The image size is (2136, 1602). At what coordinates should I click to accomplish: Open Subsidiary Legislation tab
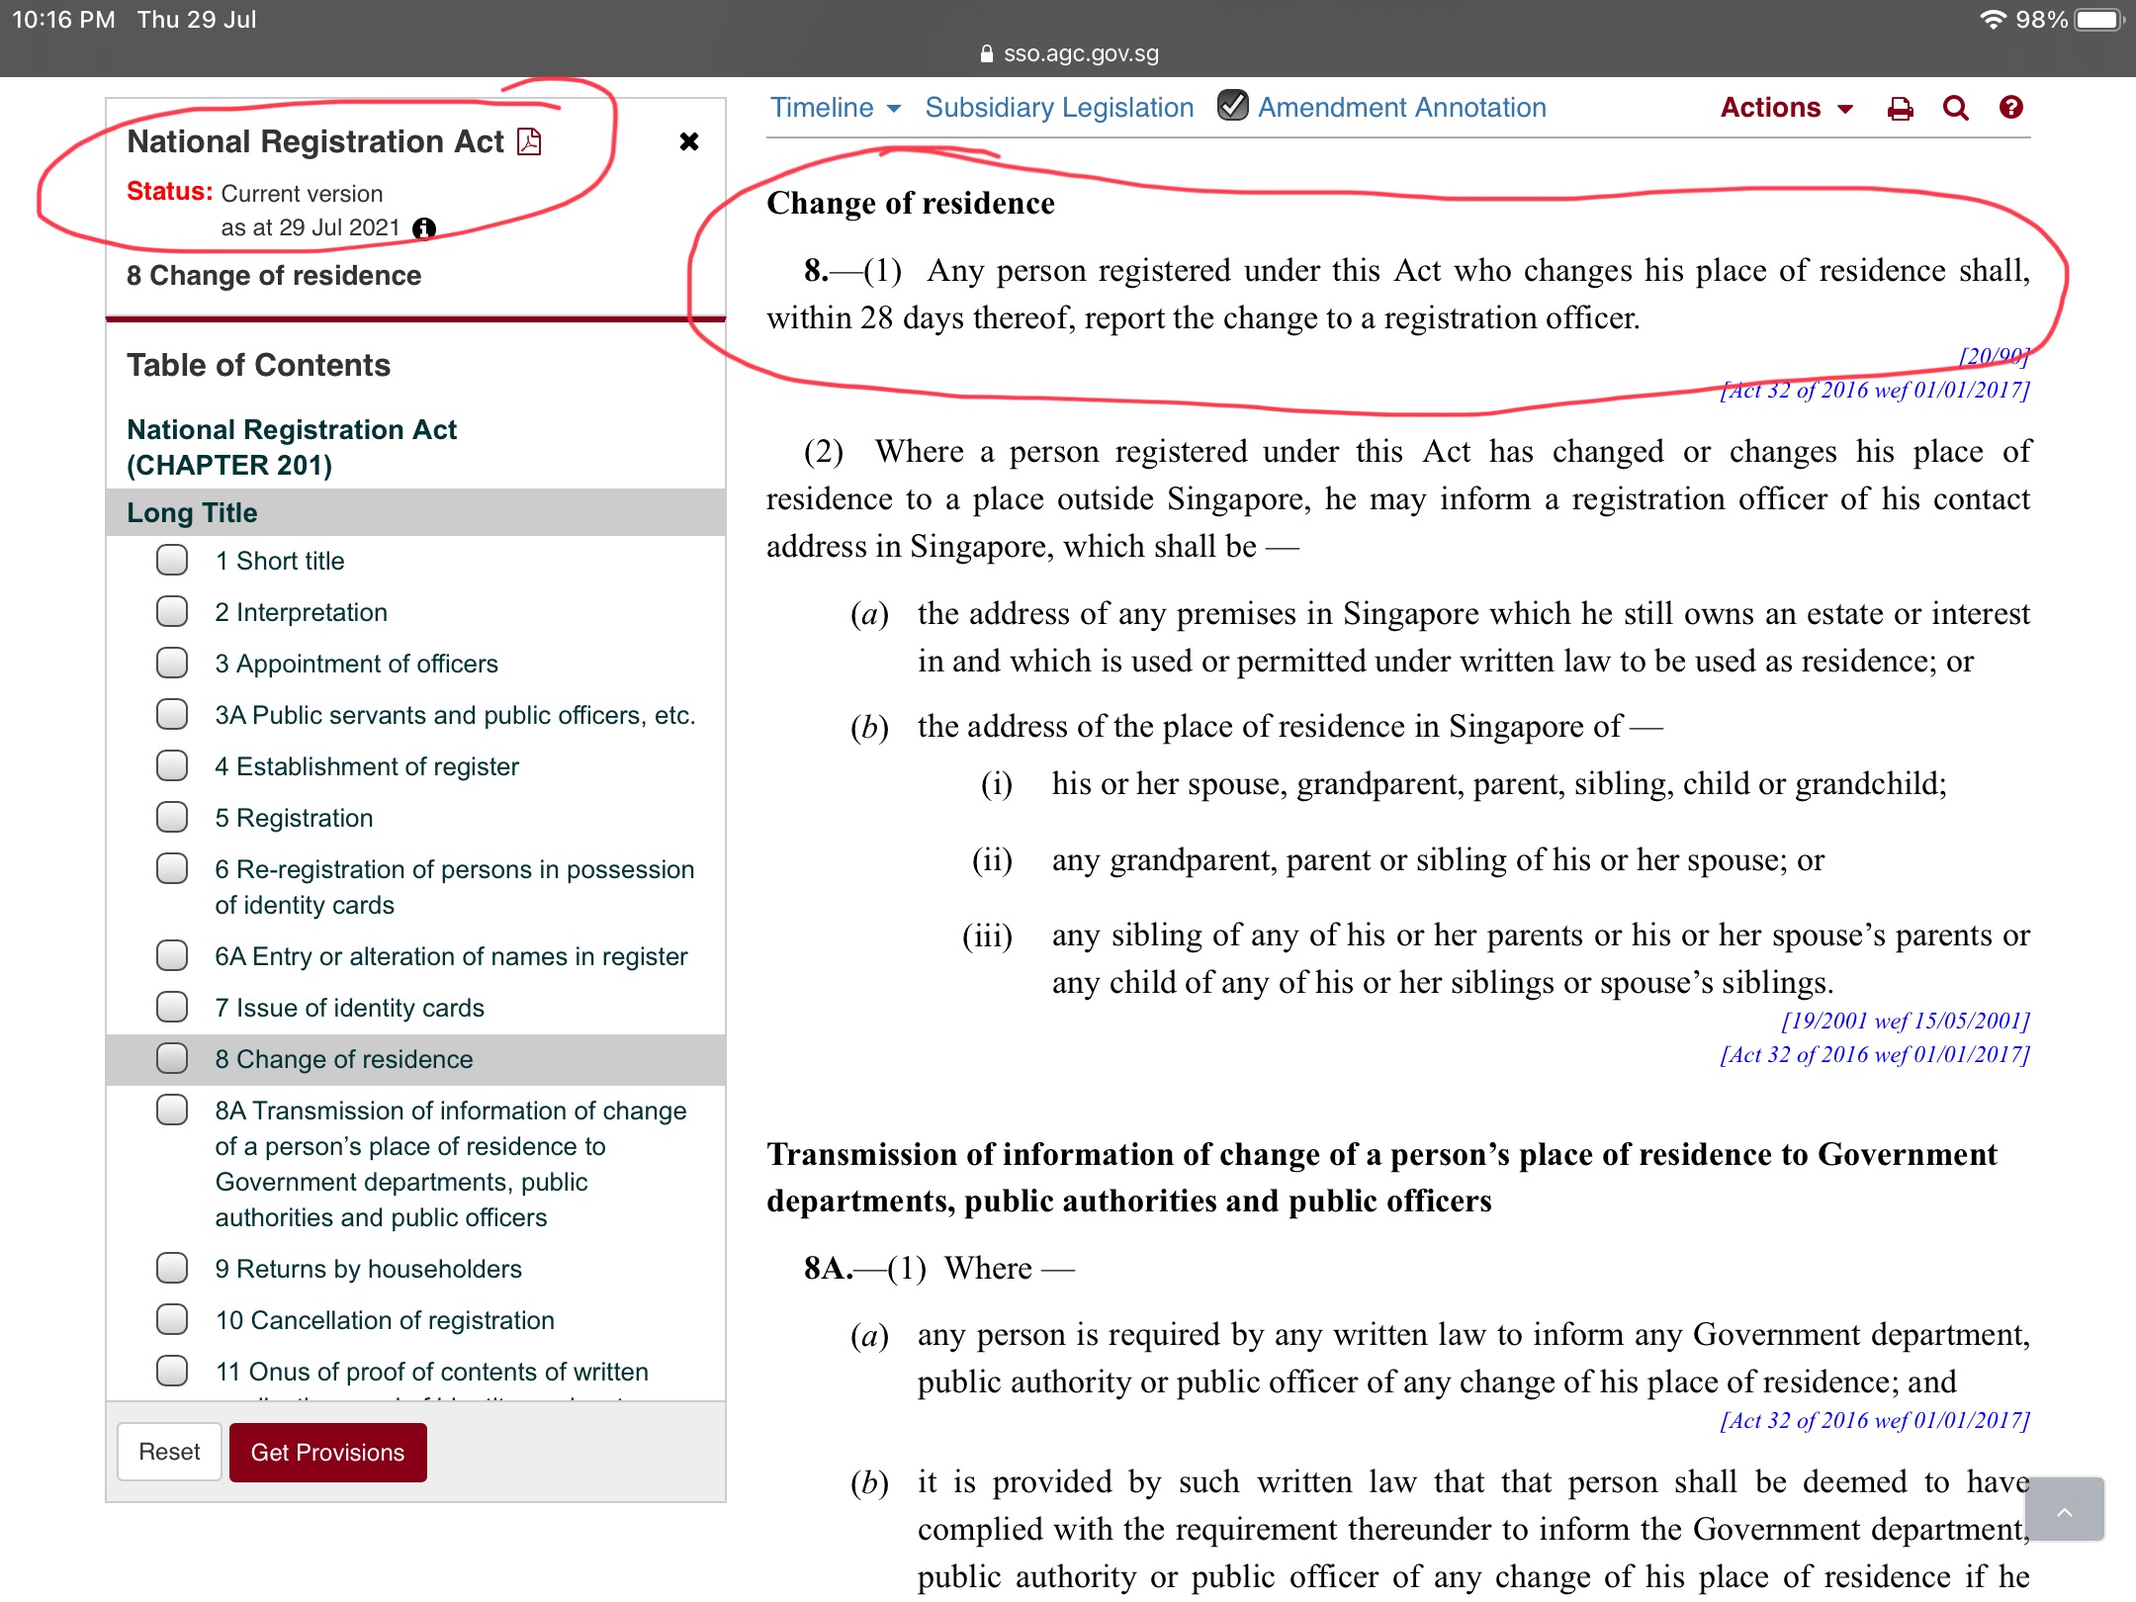coord(1059,108)
